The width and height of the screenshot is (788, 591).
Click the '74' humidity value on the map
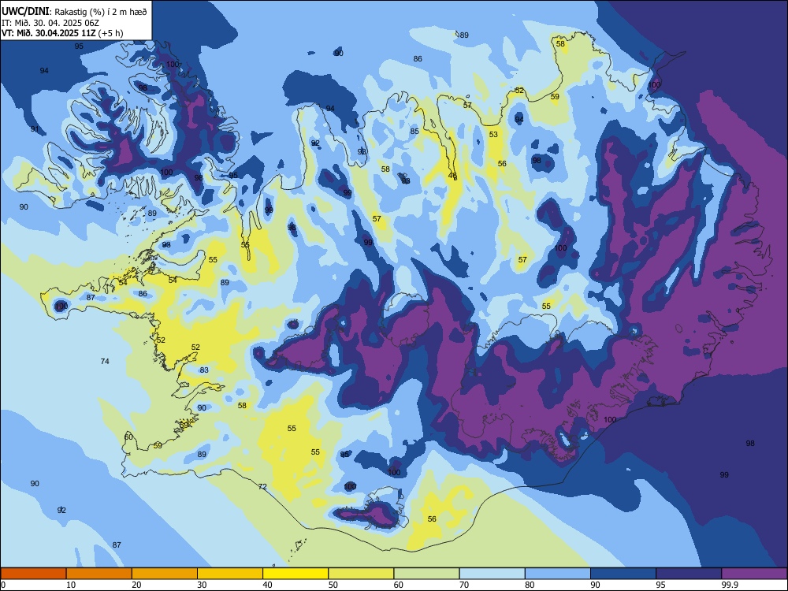pyautogui.click(x=105, y=362)
